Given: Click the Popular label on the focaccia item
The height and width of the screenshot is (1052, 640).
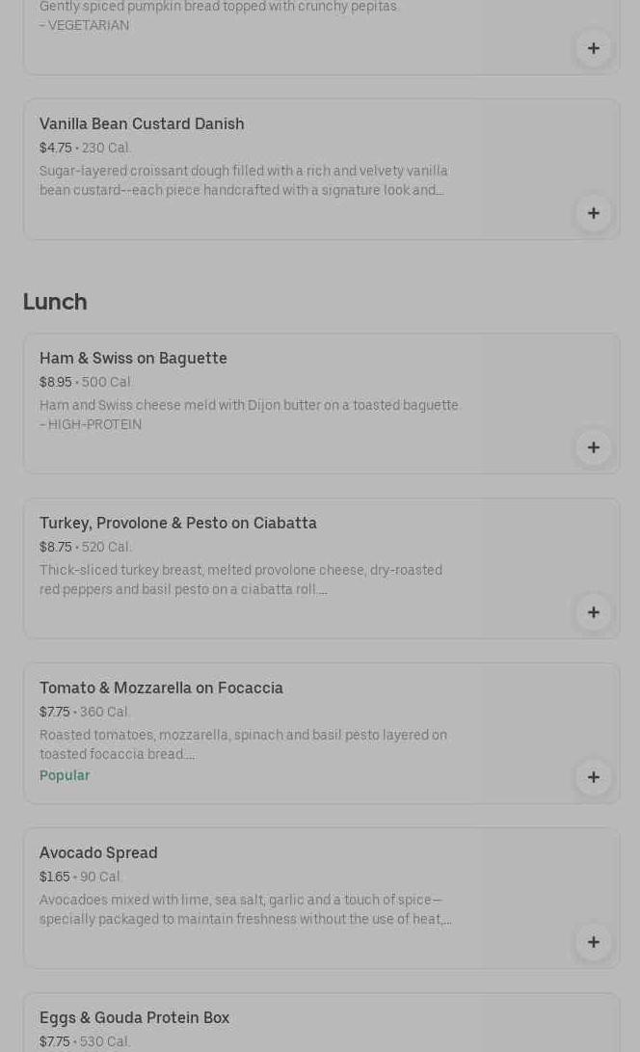Looking at the screenshot, I should tap(65, 775).
